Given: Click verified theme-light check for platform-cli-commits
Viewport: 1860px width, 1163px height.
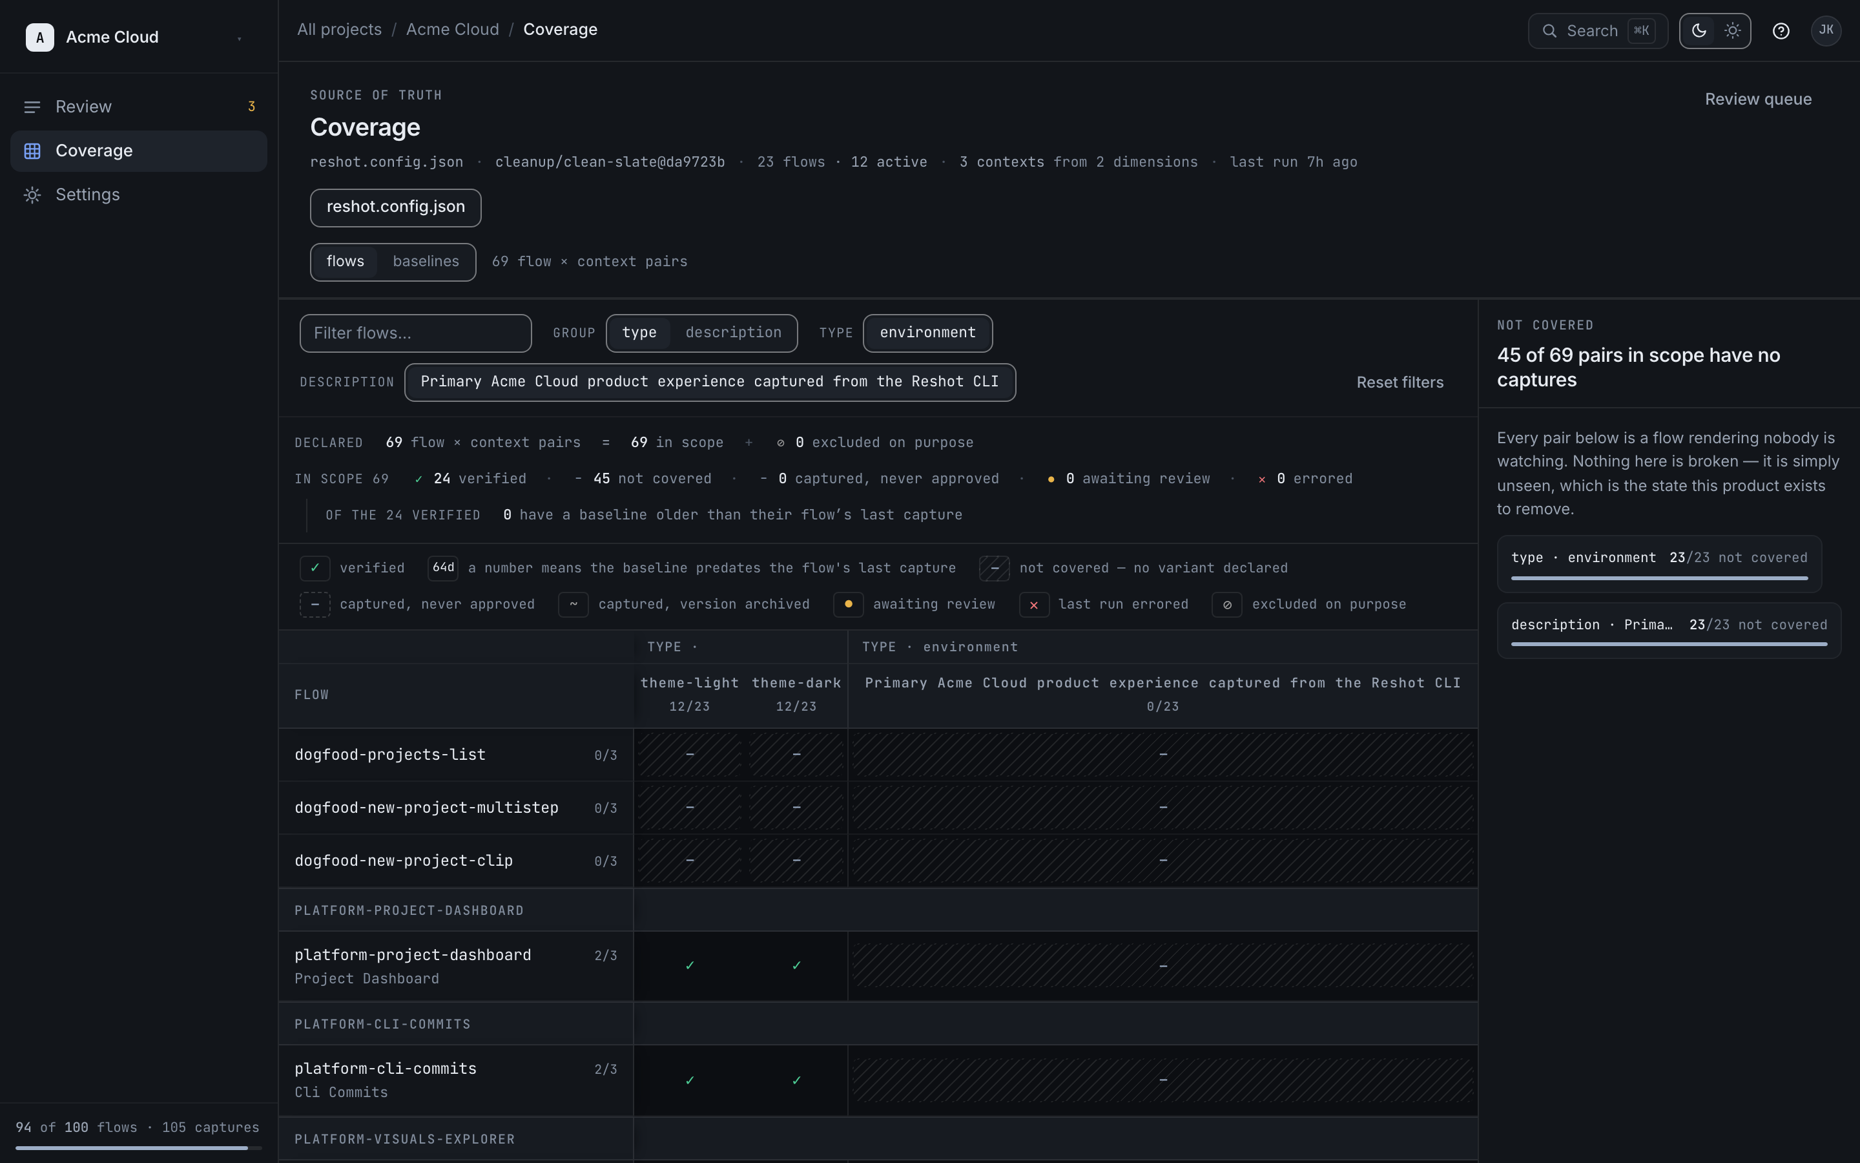Looking at the screenshot, I should coord(690,1081).
